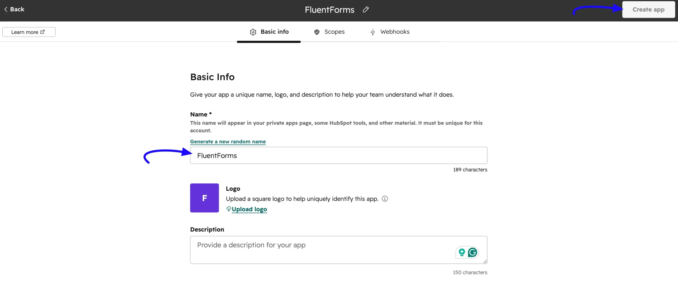678x282 pixels.
Task: Click the 'Name *' field label
Action: coord(201,114)
